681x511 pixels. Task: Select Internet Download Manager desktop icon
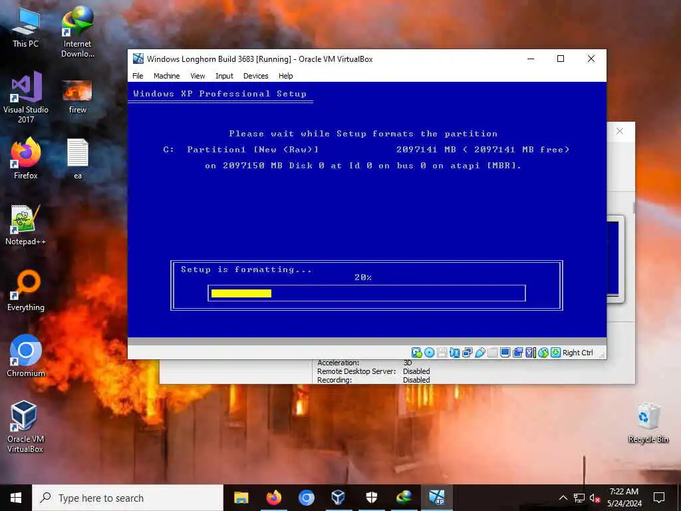[x=77, y=32]
